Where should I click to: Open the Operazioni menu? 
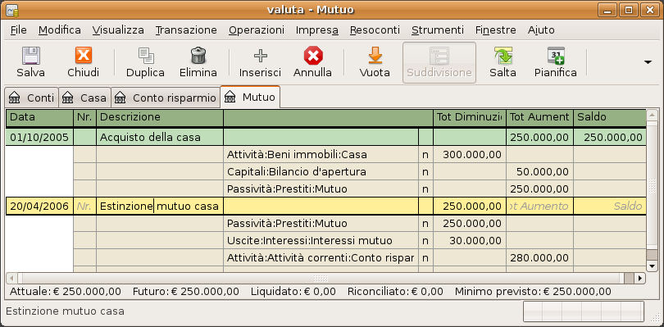point(257,30)
